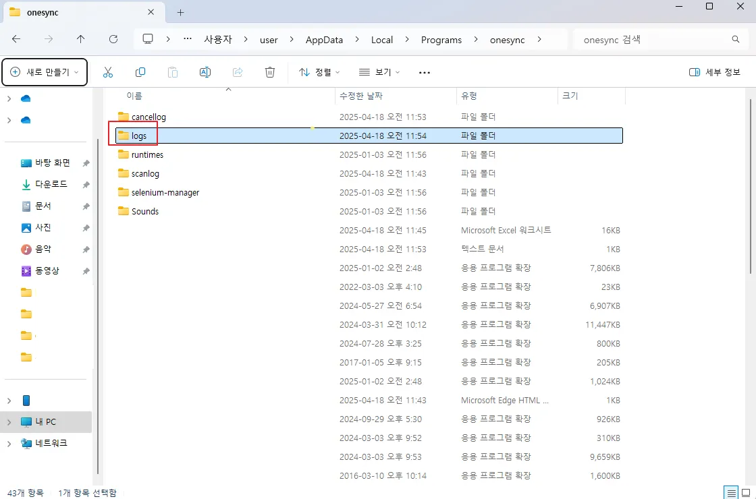Viewport: 756px width, 499px height.
Task: Open the 정렬 sort dropdown
Action: [x=319, y=72]
